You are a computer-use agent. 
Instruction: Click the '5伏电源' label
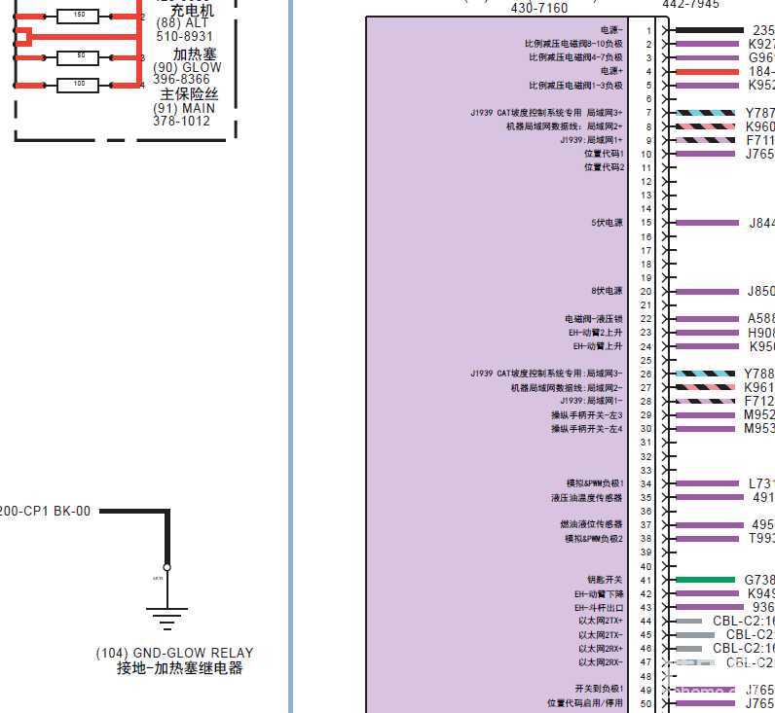tap(607, 223)
